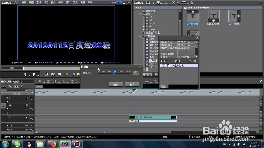Collapse the 字幕混合 tree folder
The height and width of the screenshot is (148, 264).
140,36
